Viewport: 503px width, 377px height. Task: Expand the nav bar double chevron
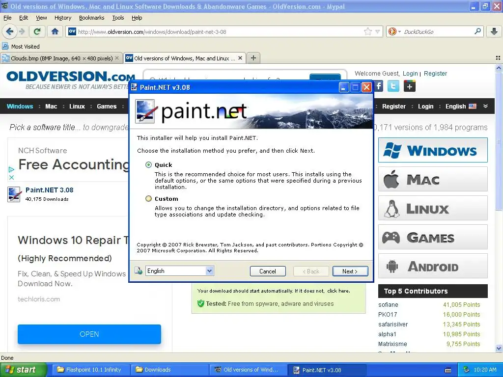pos(485,106)
